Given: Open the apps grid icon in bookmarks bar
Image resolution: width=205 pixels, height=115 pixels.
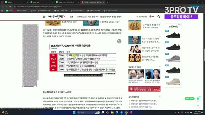Looking at the screenshot, I should [x=2, y=11].
